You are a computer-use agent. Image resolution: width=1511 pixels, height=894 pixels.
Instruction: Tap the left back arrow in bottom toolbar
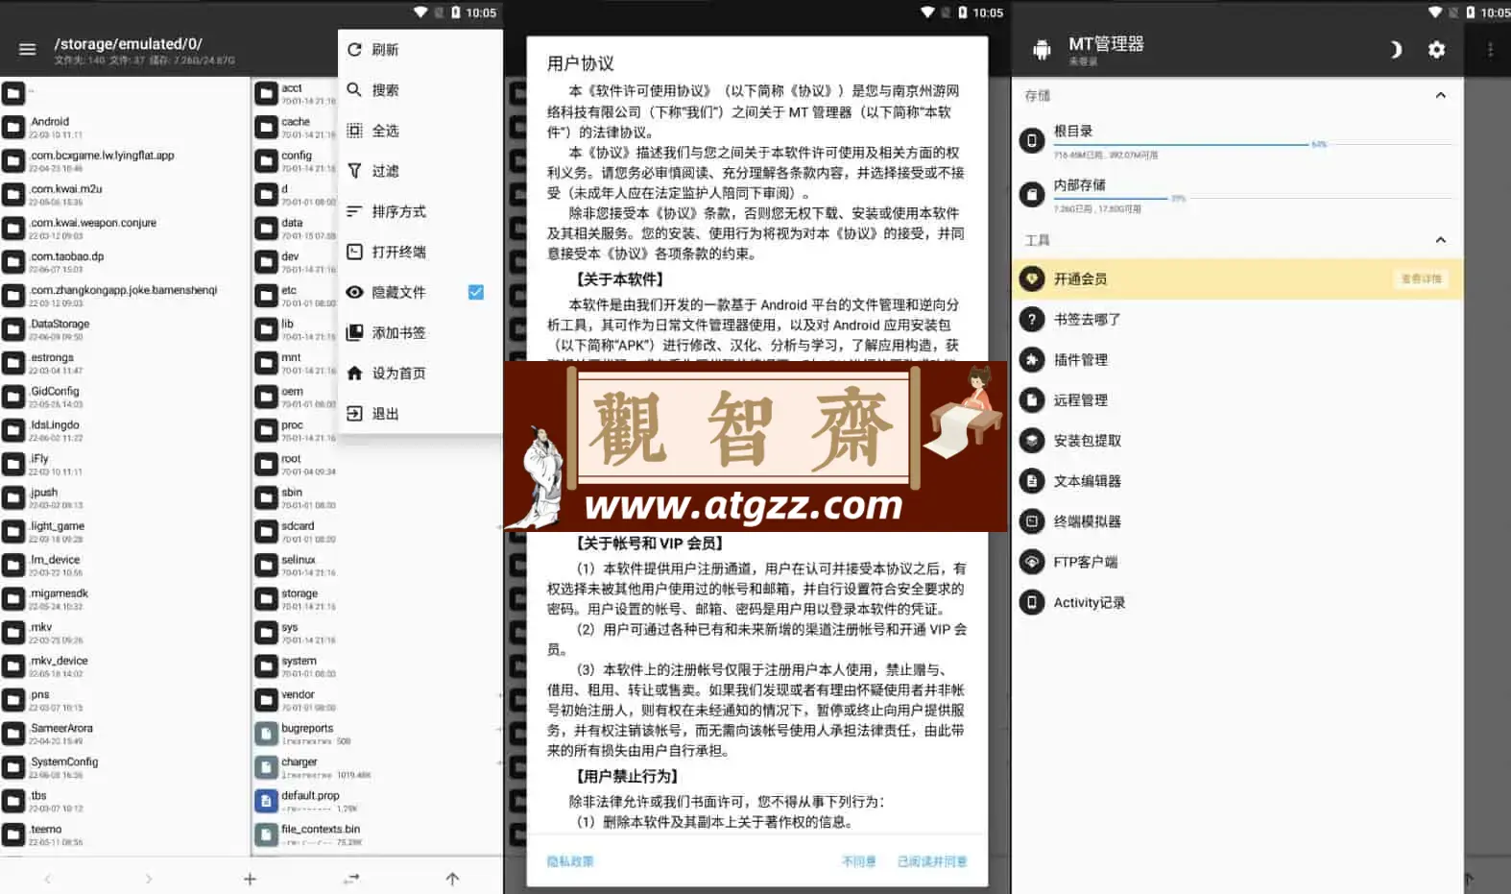point(47,879)
